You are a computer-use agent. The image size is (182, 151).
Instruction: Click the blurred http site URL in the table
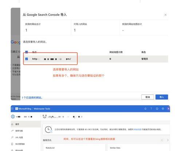(51, 59)
